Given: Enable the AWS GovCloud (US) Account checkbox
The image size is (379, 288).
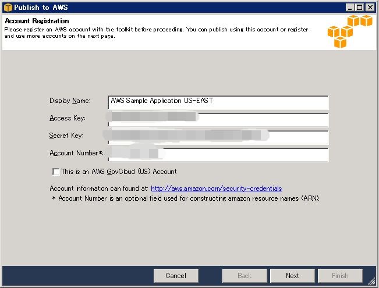Looking at the screenshot, I should click(x=56, y=172).
